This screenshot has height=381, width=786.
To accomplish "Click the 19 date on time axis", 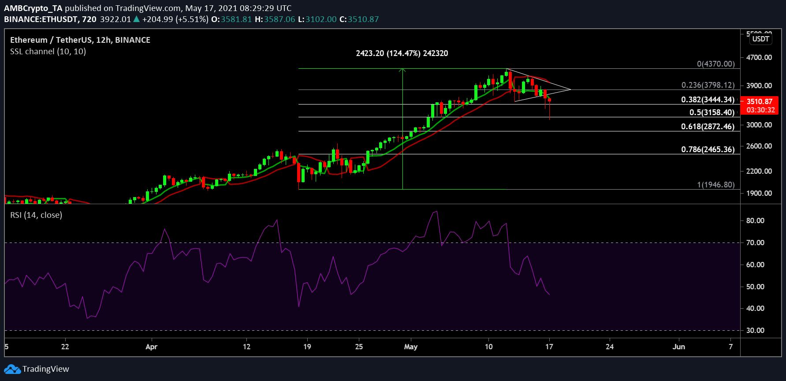I will [307, 347].
